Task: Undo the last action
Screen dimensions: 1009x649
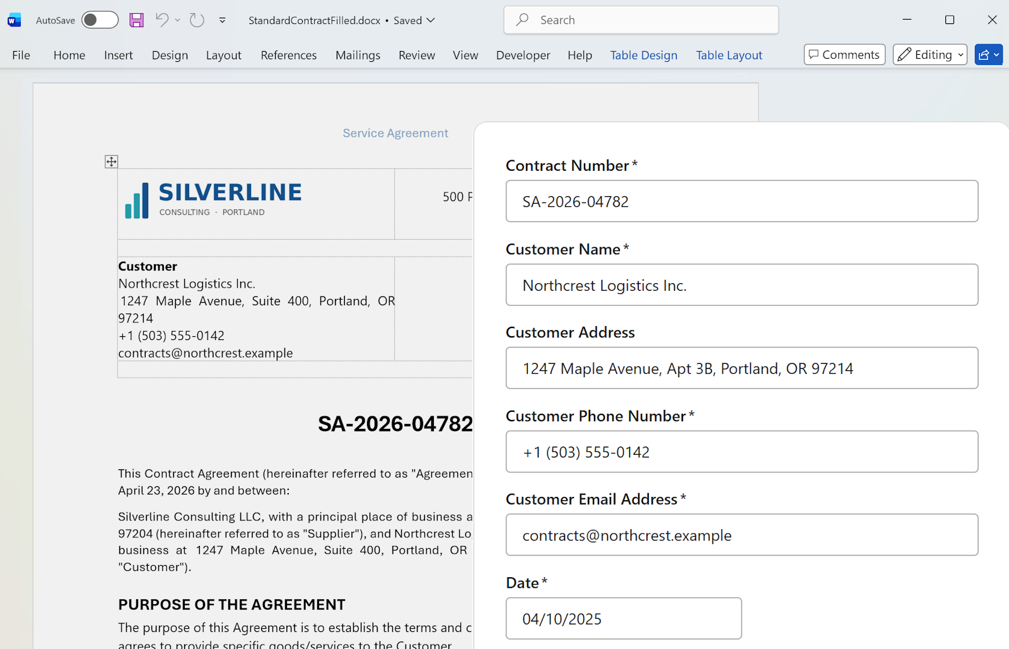Action: 162,20
